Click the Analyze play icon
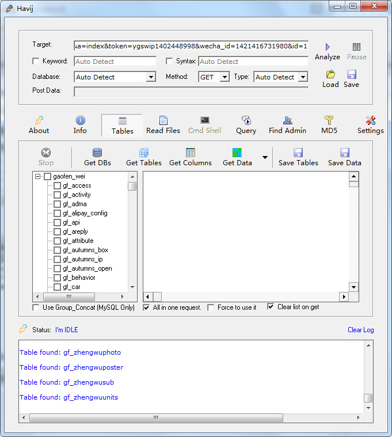This screenshot has height=437, width=392. (328, 47)
